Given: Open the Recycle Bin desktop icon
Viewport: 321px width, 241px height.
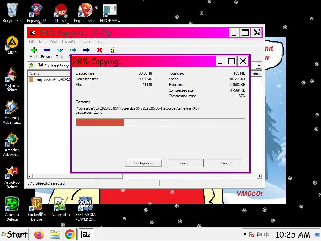Looking at the screenshot, I should click(x=12, y=13).
